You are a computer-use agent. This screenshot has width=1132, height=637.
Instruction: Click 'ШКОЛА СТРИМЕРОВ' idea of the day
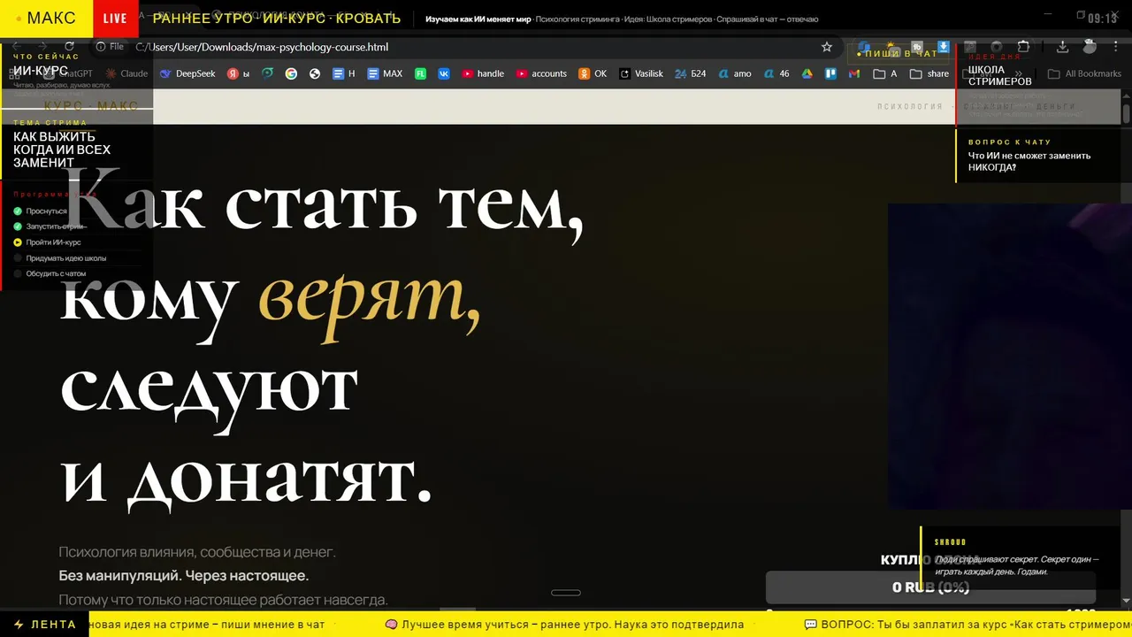tap(1000, 75)
